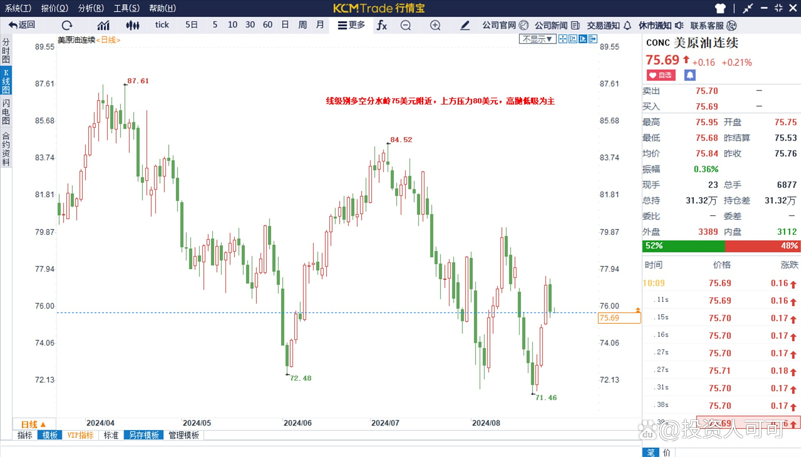
Task: Open the line chart trend icon
Action: (103, 25)
